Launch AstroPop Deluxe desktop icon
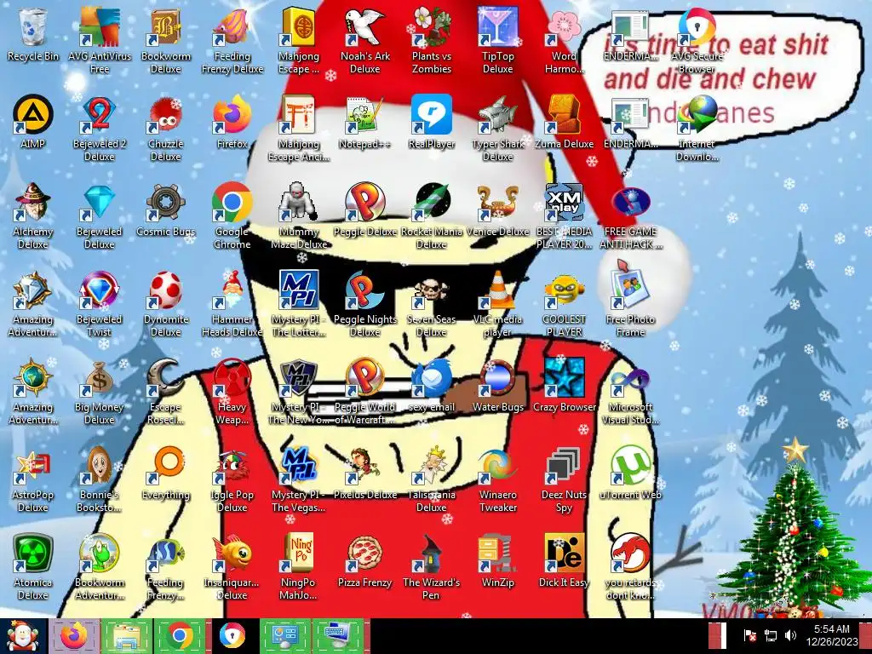This screenshot has height=654, width=872. click(33, 479)
